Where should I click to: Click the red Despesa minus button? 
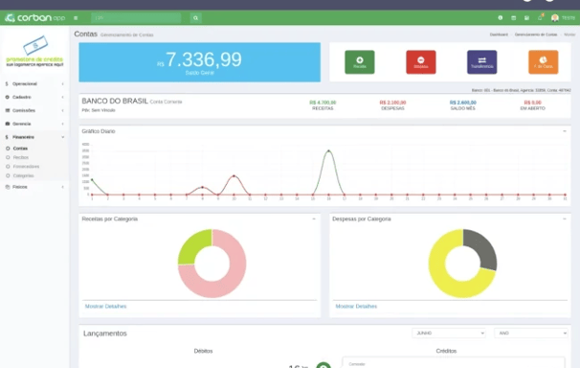(x=420, y=62)
